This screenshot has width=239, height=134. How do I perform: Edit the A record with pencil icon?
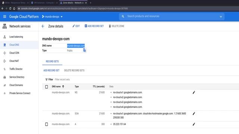point(194,124)
